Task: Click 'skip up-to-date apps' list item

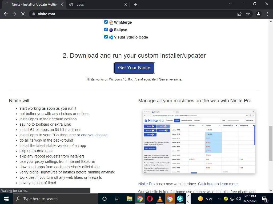Action: pyautogui.click(x=36, y=151)
